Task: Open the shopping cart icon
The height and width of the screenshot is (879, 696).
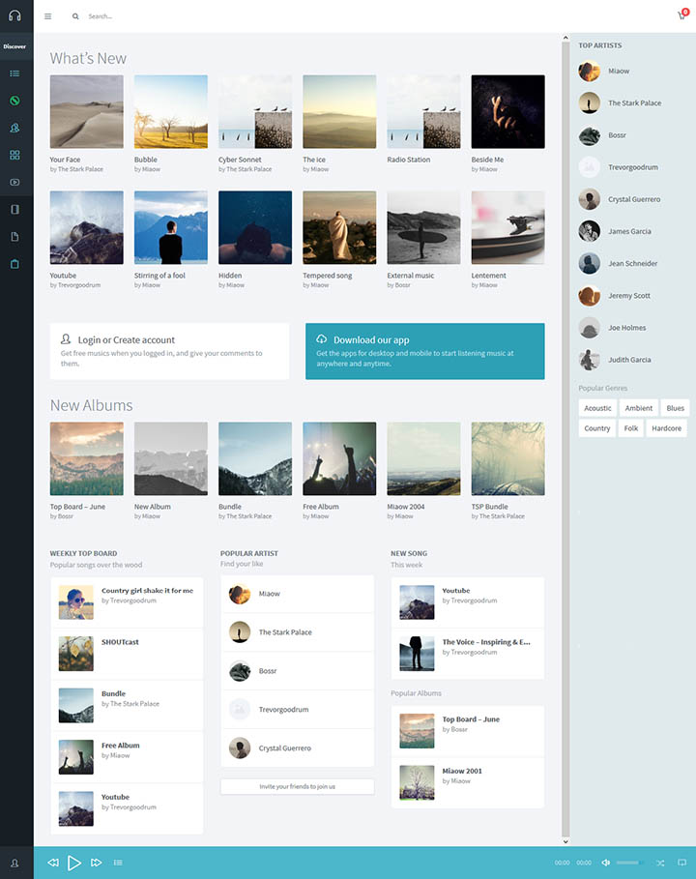Action: (681, 15)
